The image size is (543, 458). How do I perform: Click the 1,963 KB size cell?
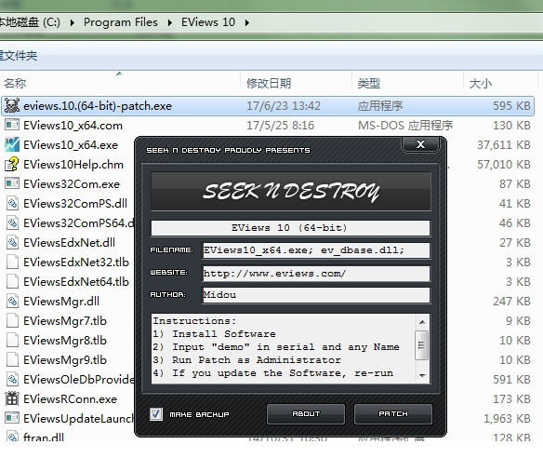(x=507, y=419)
